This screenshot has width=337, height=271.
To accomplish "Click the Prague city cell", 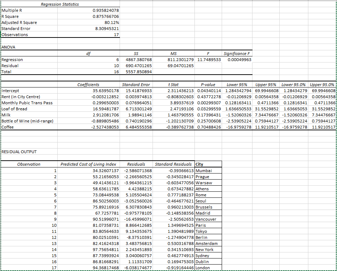I will click(208, 177).
